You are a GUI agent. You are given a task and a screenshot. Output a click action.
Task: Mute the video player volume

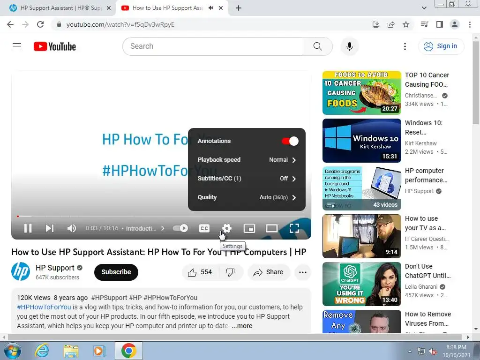tap(72, 228)
